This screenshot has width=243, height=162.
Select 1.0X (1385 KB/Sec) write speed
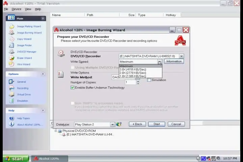(x=140, y=76)
